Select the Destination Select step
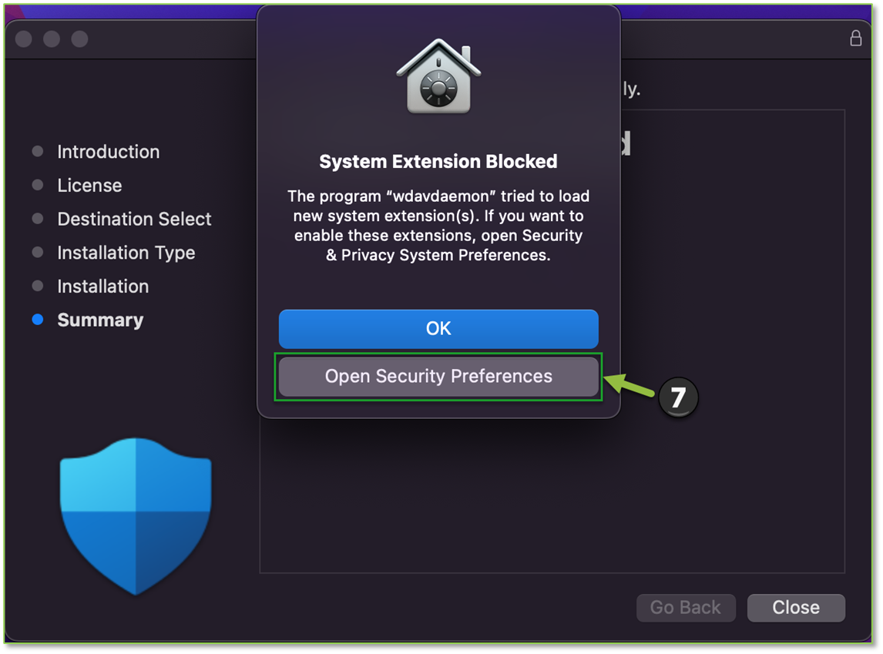This screenshot has width=883, height=654. 134,219
